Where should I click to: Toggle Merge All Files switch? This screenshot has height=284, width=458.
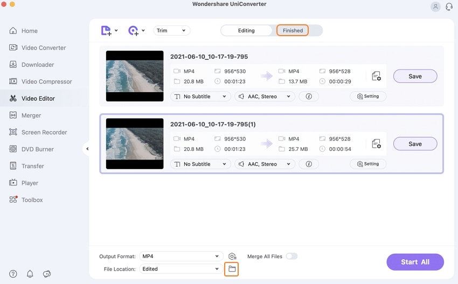(x=292, y=256)
